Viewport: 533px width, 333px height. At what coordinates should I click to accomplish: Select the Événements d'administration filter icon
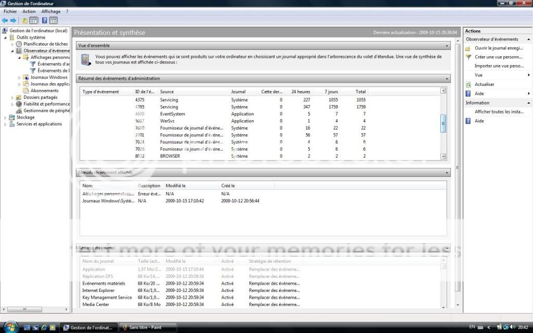pos(33,64)
